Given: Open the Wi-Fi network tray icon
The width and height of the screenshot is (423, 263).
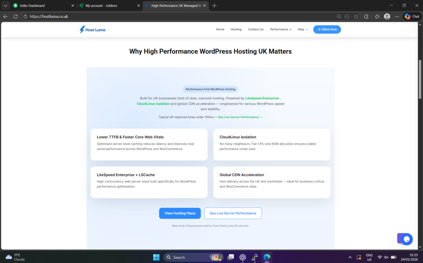Looking at the screenshot, I should [380, 257].
